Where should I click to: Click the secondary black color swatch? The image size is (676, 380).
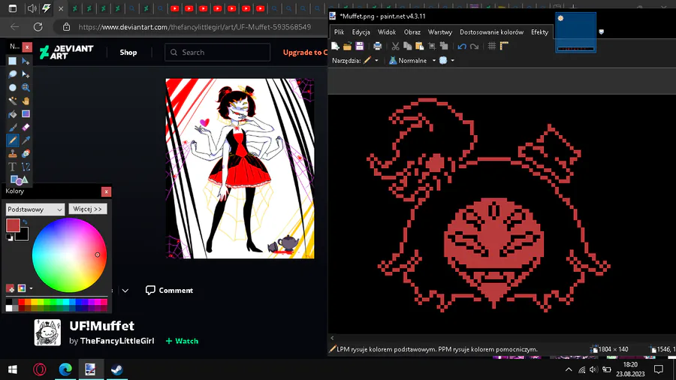coord(23,235)
